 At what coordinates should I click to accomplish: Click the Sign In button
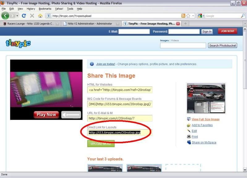(207, 32)
